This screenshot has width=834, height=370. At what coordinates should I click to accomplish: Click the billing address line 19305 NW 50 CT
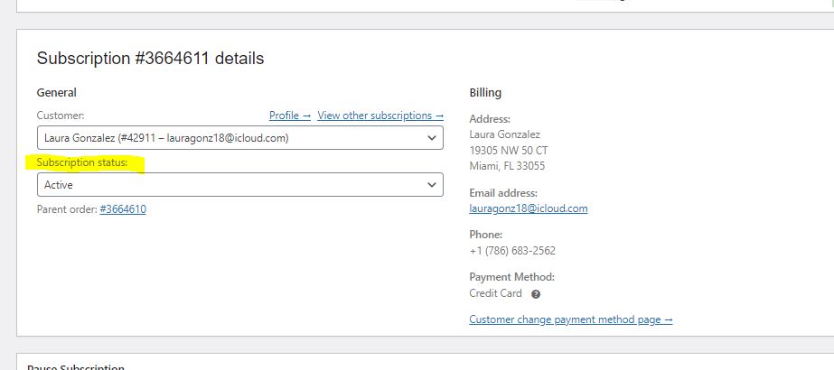[x=509, y=150]
